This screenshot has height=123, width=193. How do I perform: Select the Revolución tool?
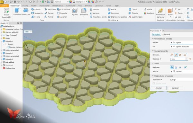coord(26,12)
